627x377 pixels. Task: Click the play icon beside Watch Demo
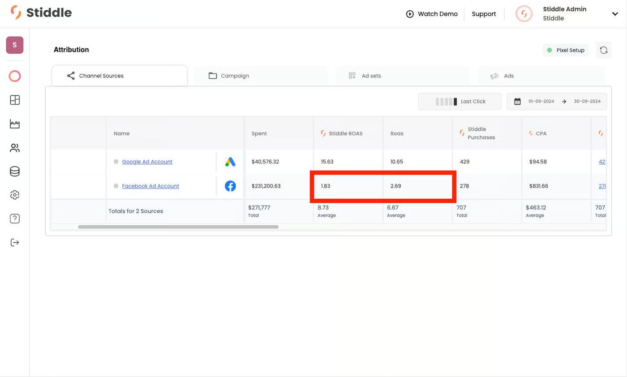click(410, 14)
